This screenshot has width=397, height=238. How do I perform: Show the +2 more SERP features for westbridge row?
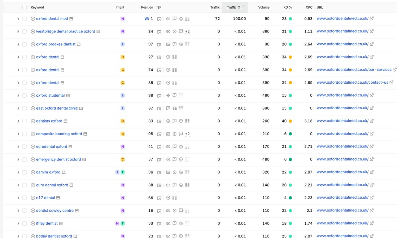187,32
